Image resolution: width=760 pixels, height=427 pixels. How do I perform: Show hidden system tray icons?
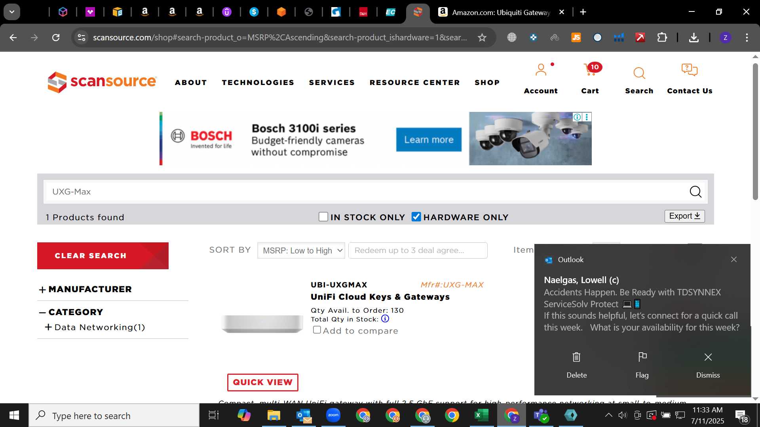pos(608,415)
